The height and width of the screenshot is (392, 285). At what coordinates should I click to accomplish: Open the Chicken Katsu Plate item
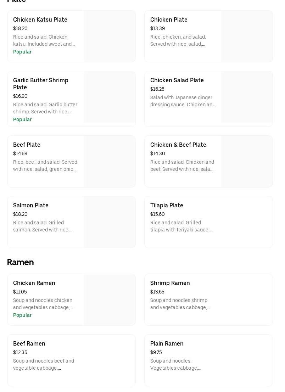pyautogui.click(x=40, y=20)
